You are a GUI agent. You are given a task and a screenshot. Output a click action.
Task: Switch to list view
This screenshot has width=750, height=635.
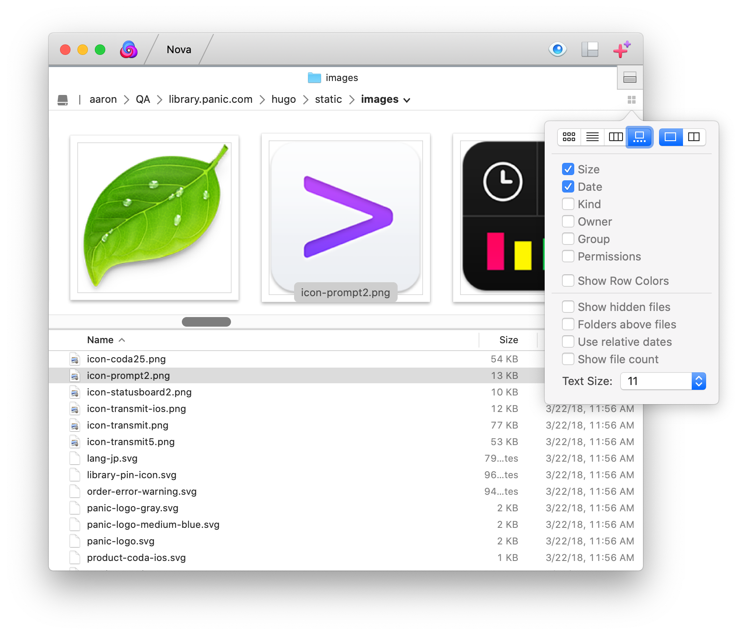pyautogui.click(x=593, y=137)
